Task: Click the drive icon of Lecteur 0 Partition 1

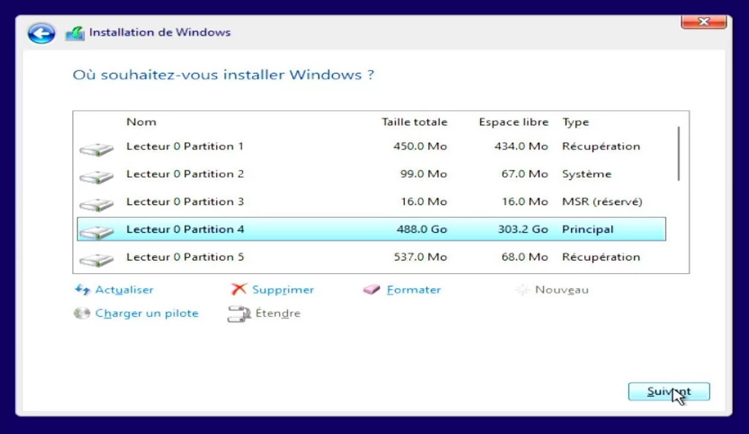Action: [97, 146]
